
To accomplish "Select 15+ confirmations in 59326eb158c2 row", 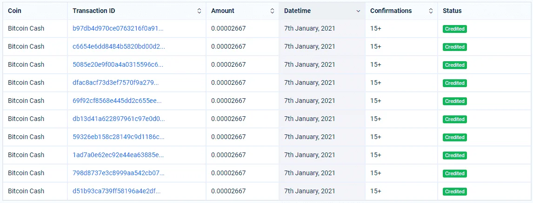I will (376, 137).
